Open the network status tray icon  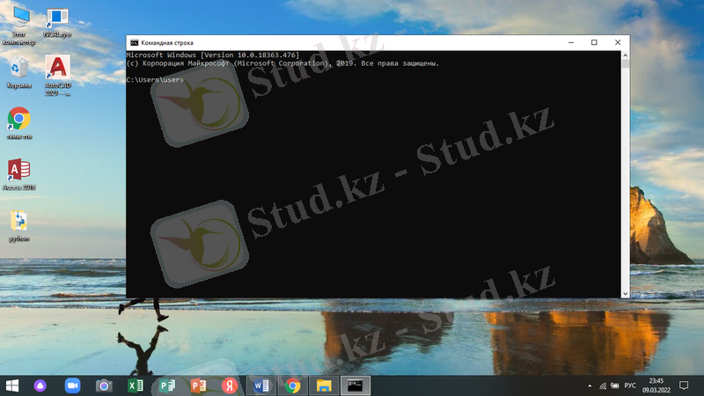(x=603, y=385)
